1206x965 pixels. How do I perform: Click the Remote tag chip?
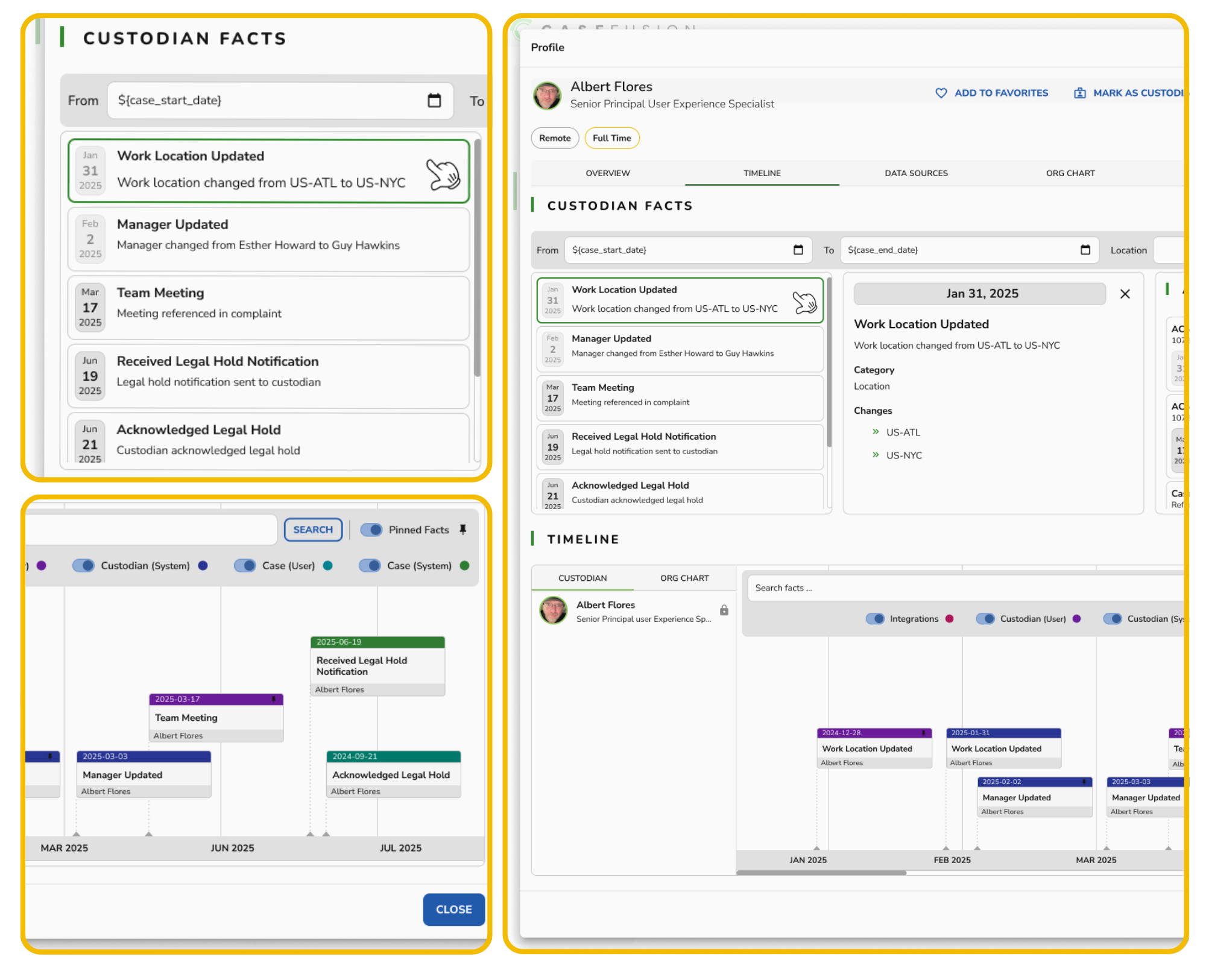[x=555, y=138]
